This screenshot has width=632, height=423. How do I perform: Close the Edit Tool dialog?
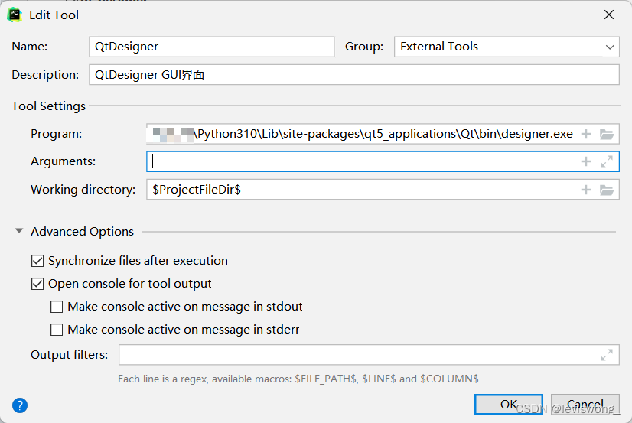click(x=609, y=15)
